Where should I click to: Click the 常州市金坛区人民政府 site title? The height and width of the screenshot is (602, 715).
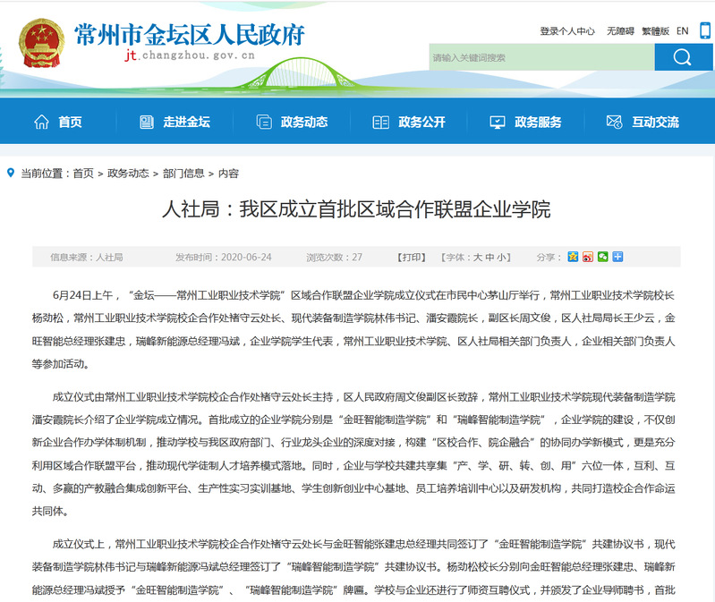(190, 35)
